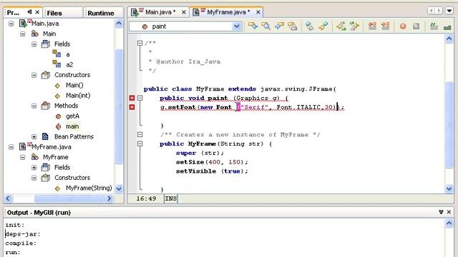Click the 'compile:' line in Output
This screenshot has width=458, height=257.
point(21,243)
